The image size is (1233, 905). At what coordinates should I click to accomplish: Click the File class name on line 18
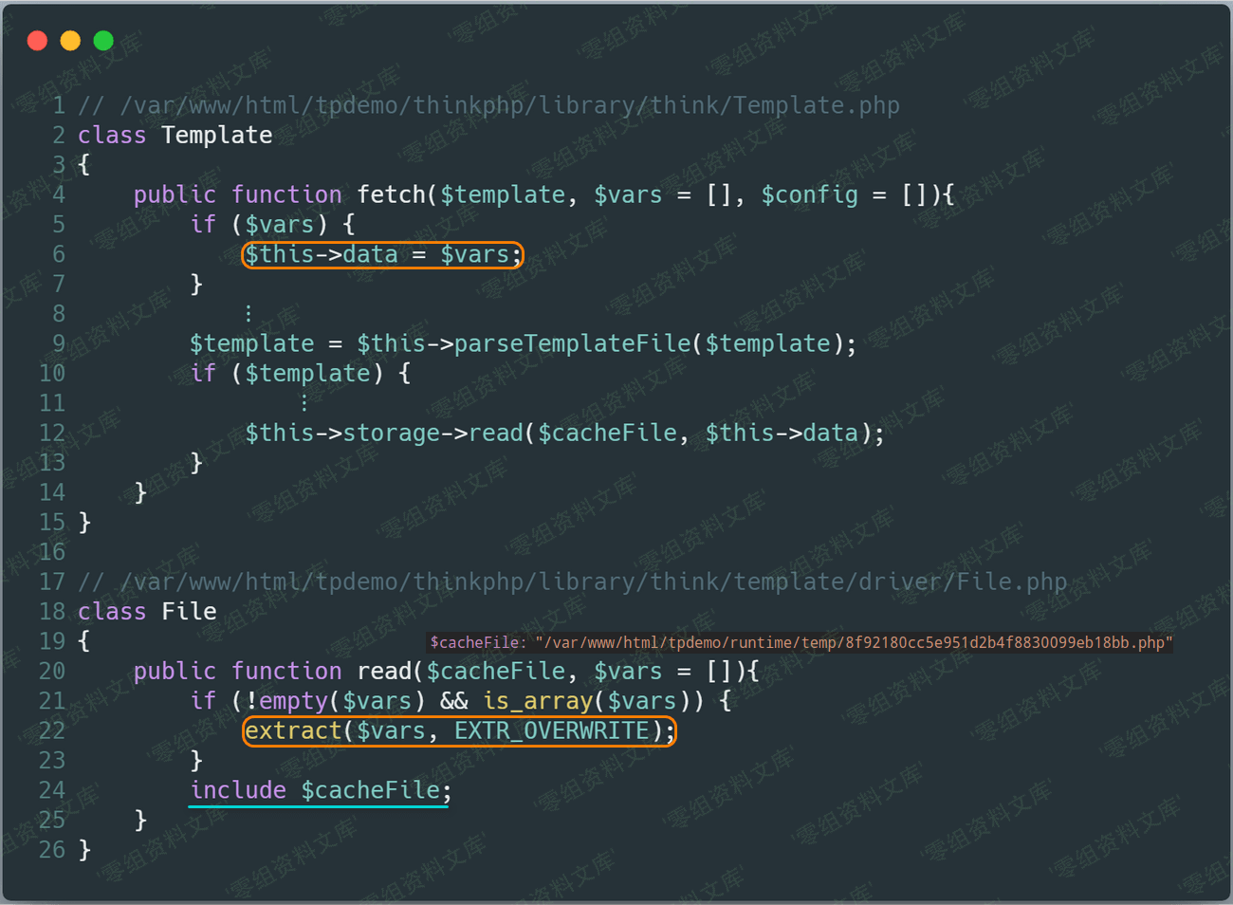pos(189,612)
